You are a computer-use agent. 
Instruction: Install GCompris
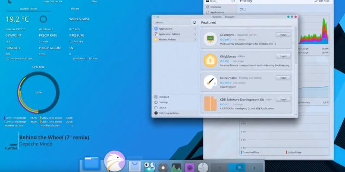click(x=283, y=35)
